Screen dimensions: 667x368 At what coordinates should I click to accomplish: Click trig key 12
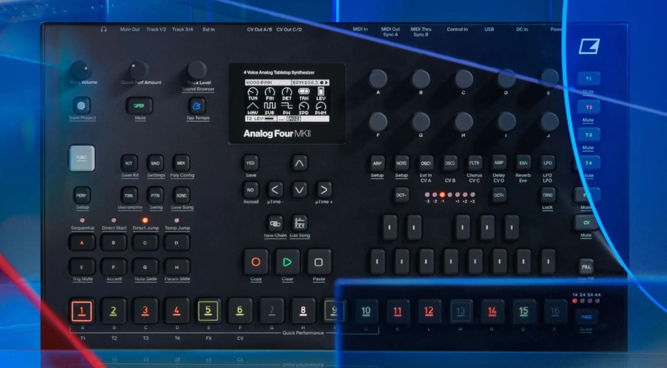click(x=429, y=311)
